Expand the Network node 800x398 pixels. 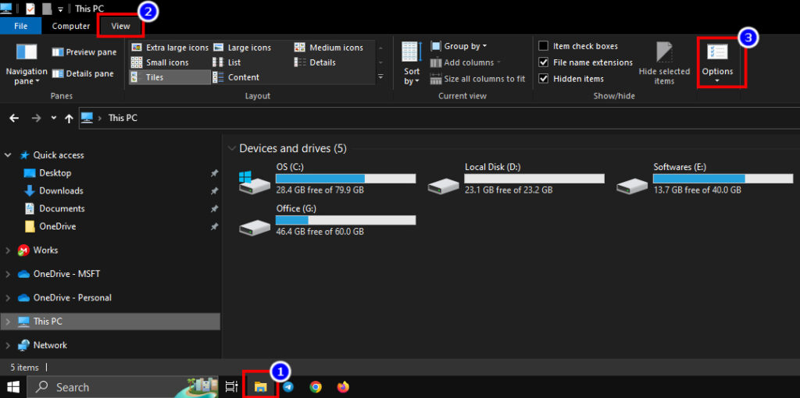point(8,345)
